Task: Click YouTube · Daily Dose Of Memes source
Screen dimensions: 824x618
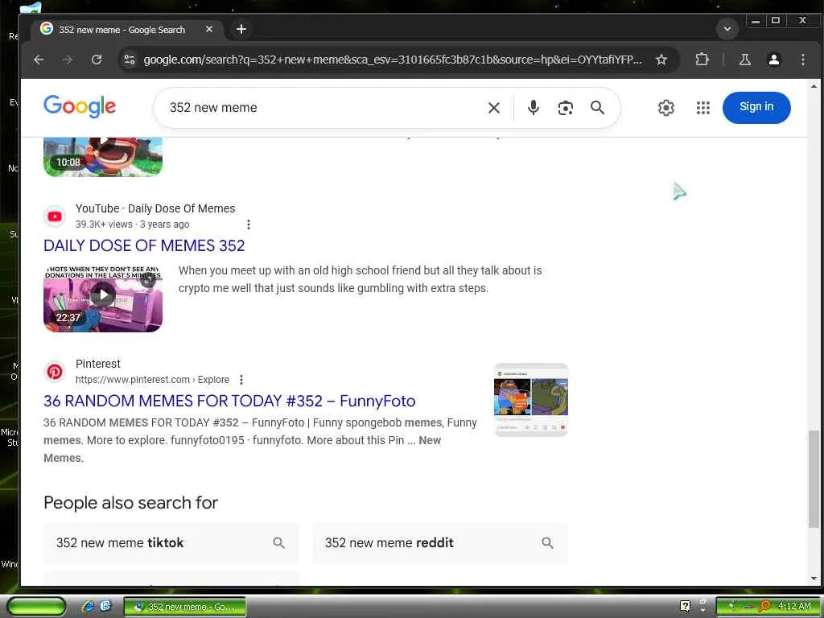Action: (x=155, y=208)
